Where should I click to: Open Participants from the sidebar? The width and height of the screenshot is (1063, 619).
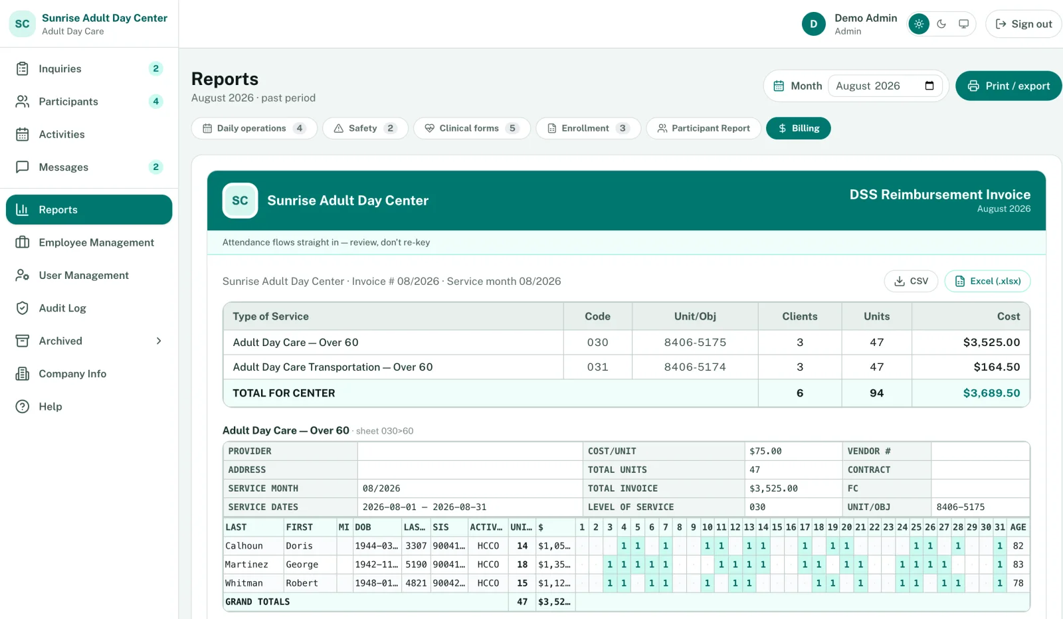click(x=89, y=102)
